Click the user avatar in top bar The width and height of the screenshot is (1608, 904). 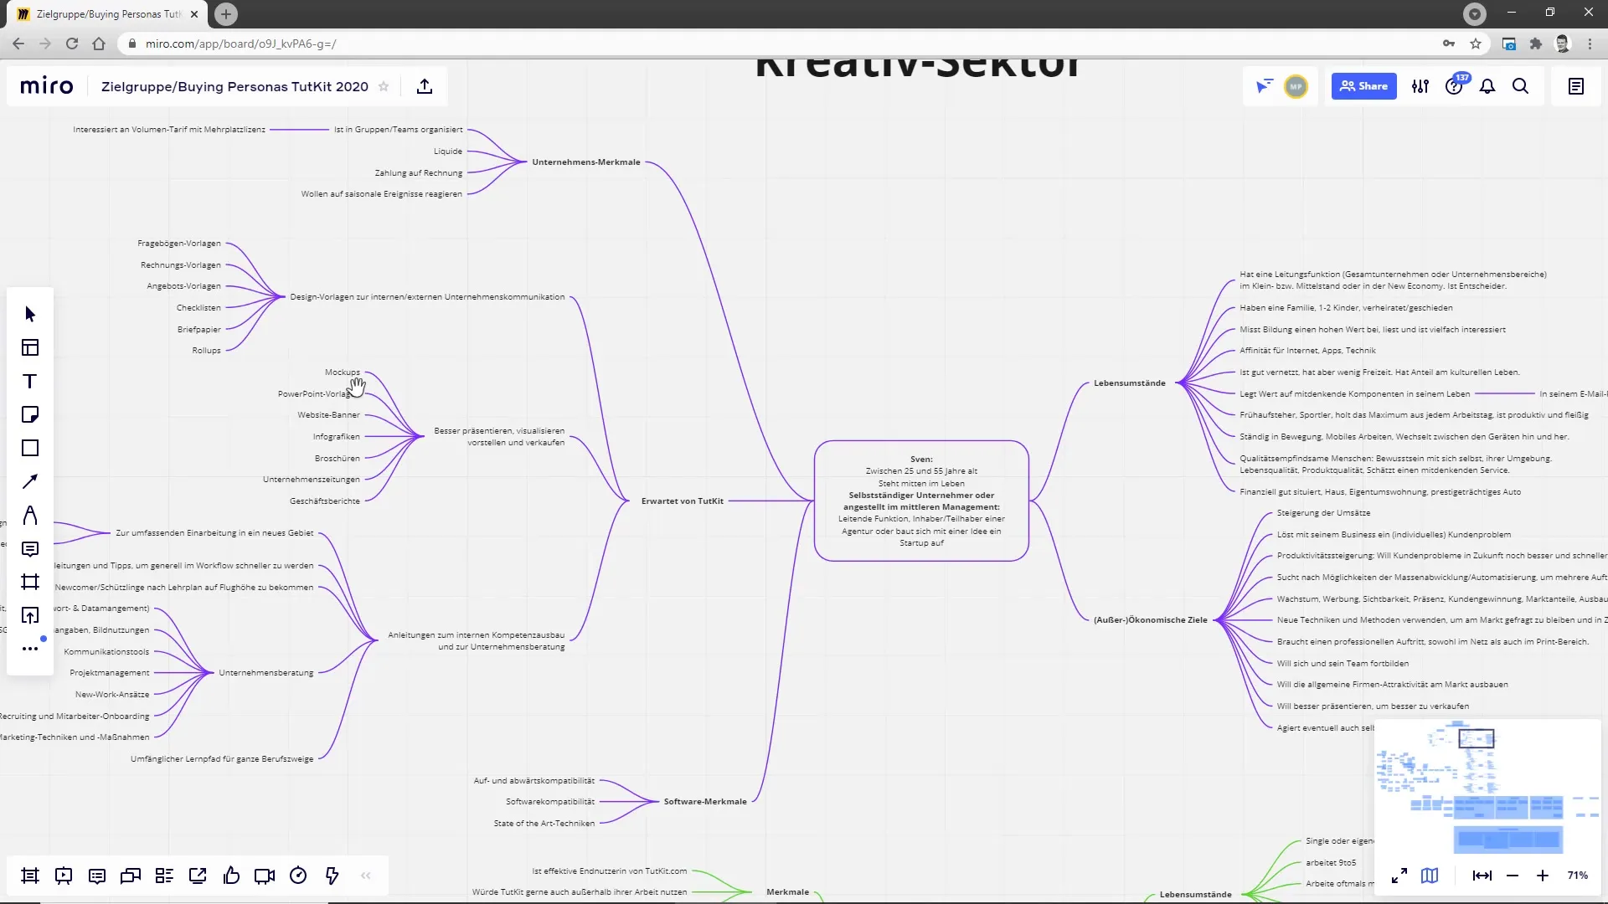[1296, 86]
